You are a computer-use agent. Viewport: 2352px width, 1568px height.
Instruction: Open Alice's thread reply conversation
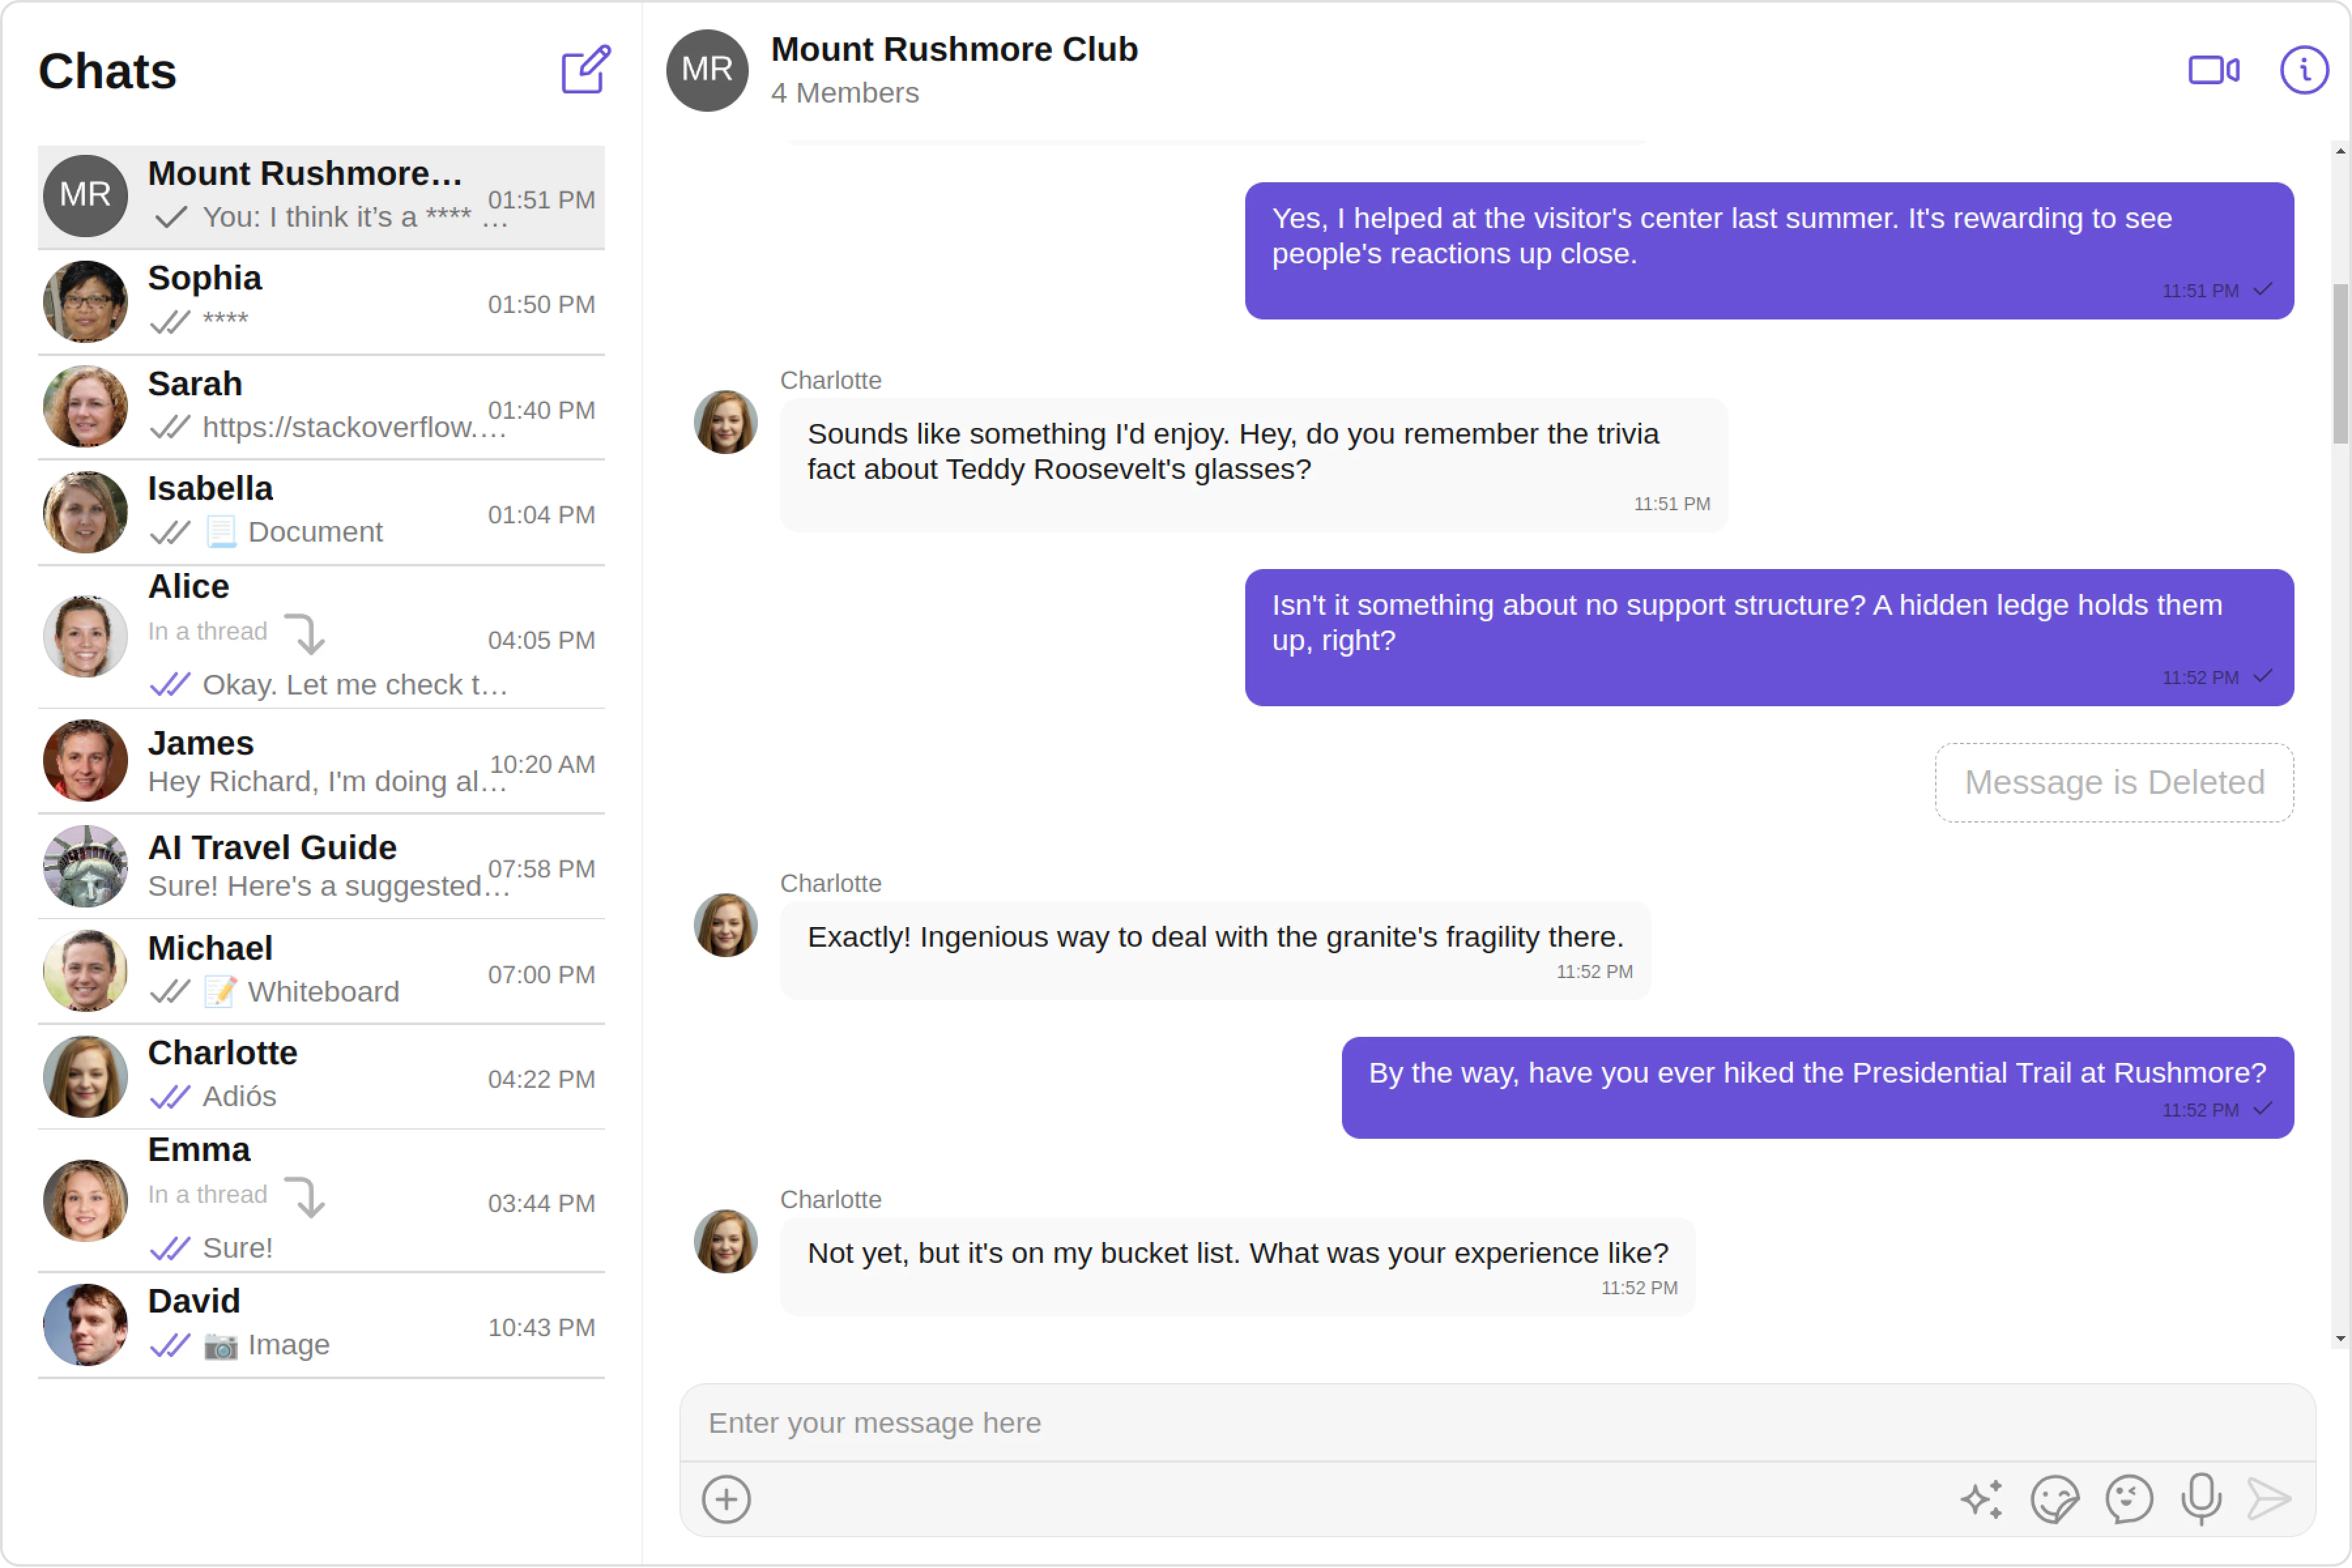click(321, 637)
